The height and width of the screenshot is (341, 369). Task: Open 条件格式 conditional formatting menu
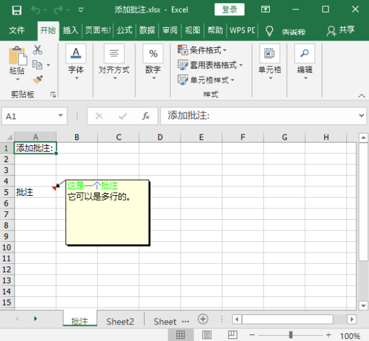click(x=202, y=50)
